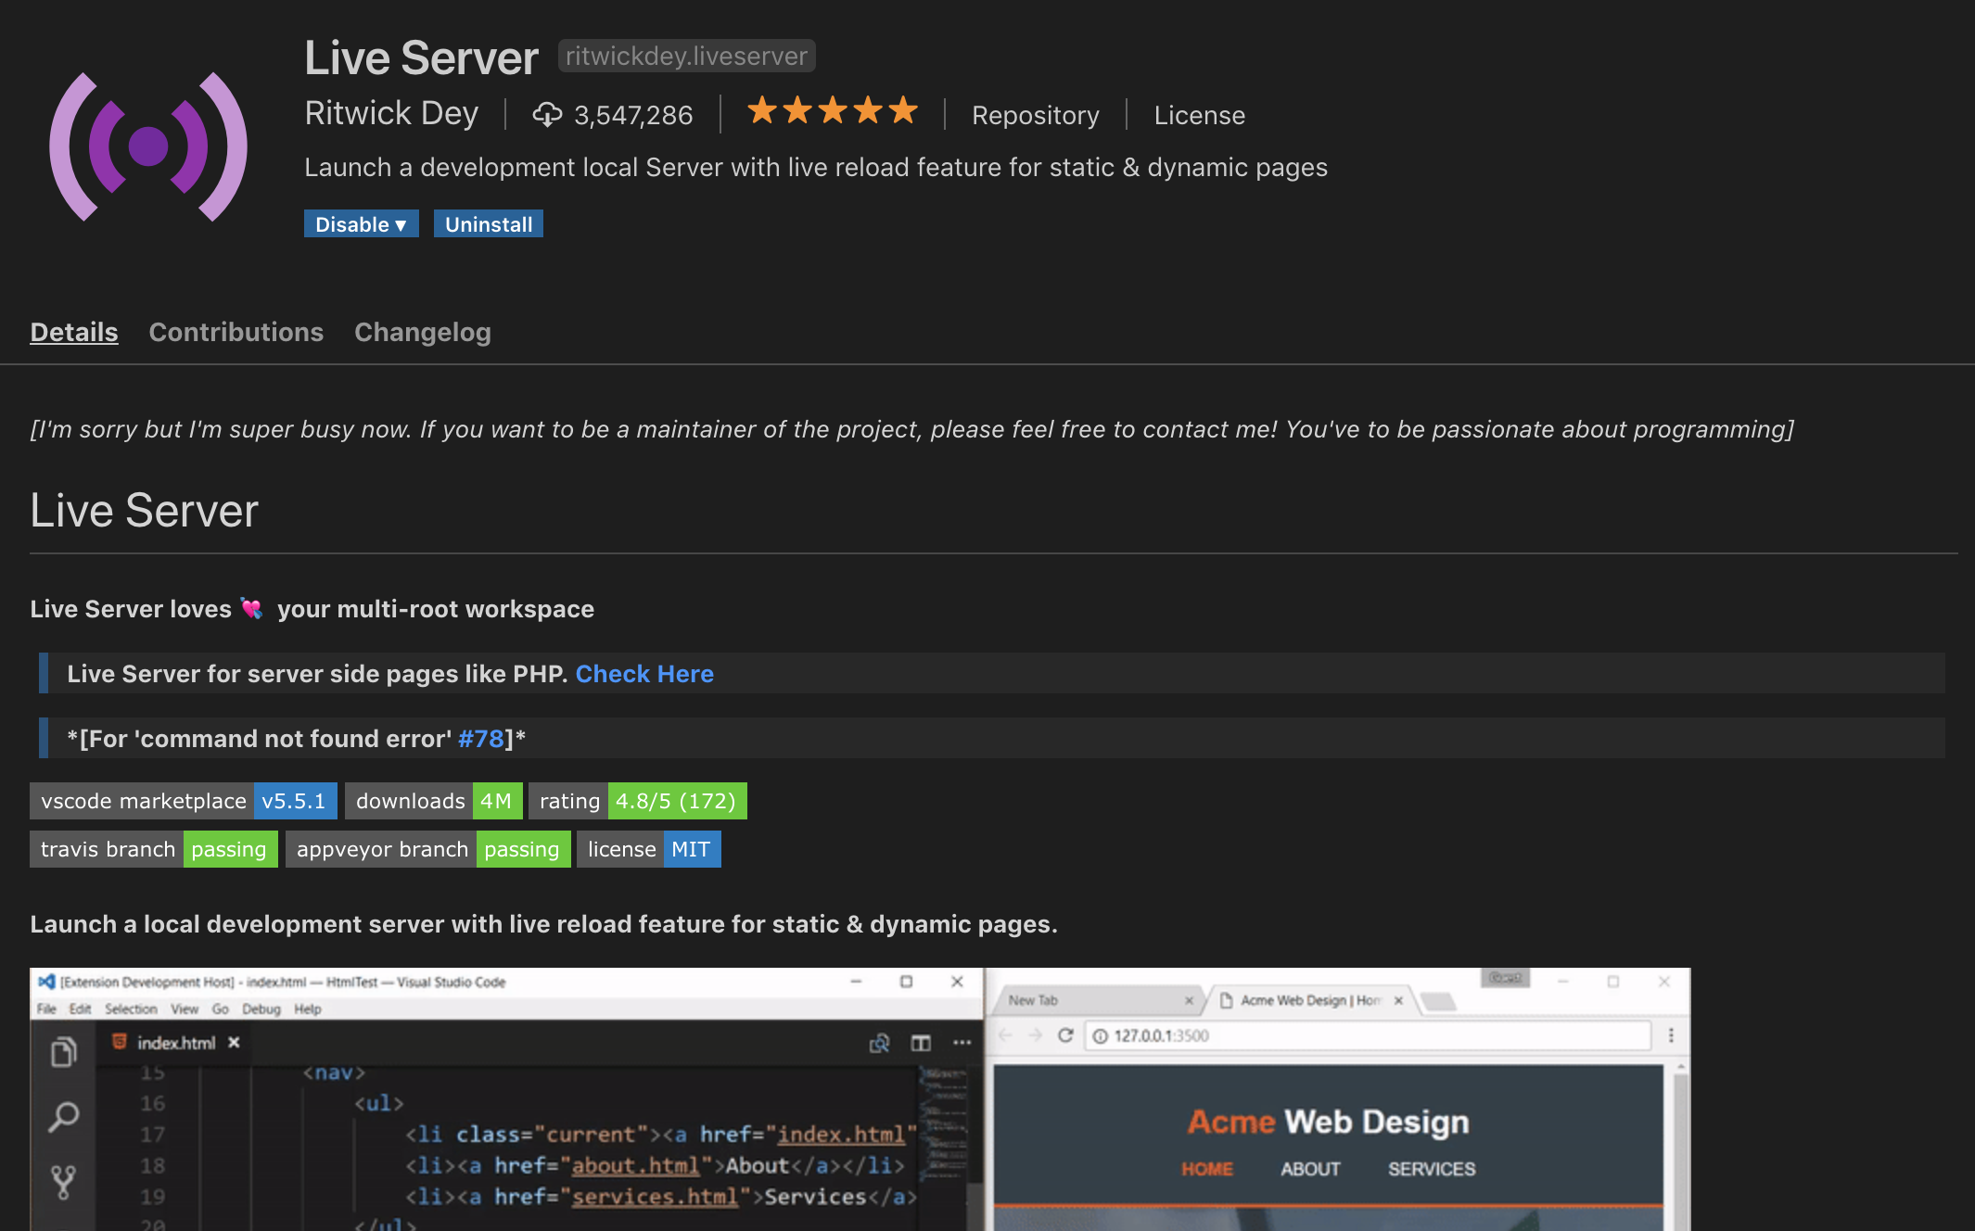
Task: Follow the Check Here link
Action: (644, 674)
